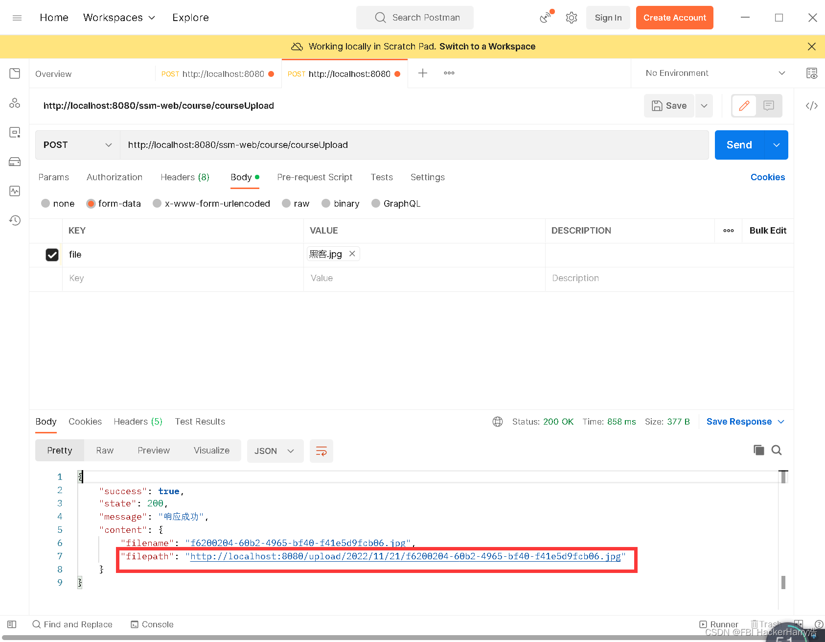Open the Cookies link
Image resolution: width=825 pixels, height=642 pixels.
click(767, 177)
